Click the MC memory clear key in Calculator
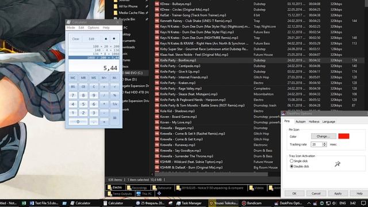 [x=73, y=78]
